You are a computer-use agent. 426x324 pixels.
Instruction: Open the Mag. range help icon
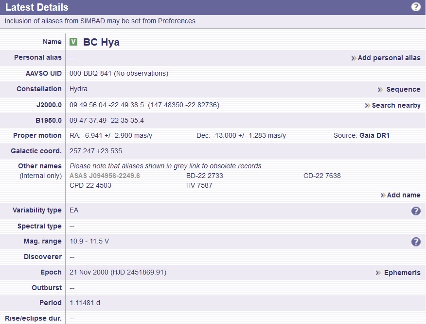(x=416, y=242)
